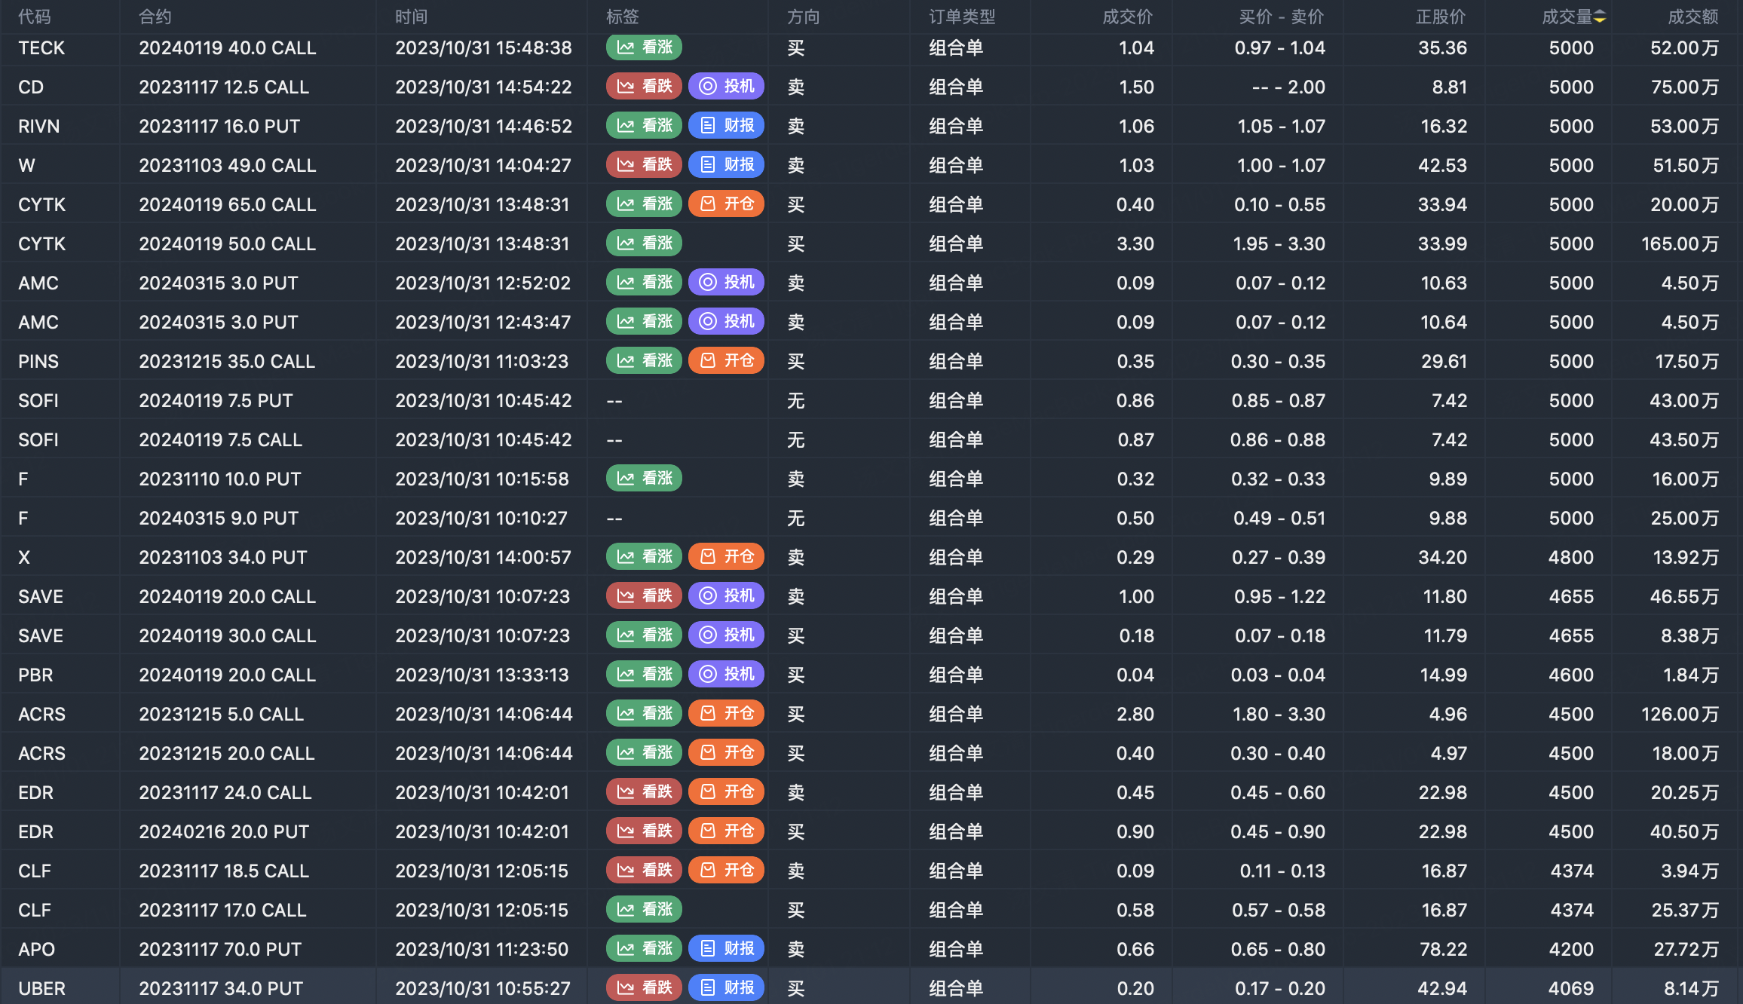Select the SOFI 7.5 PUT contract
This screenshot has height=1004, width=1743.
(x=216, y=400)
